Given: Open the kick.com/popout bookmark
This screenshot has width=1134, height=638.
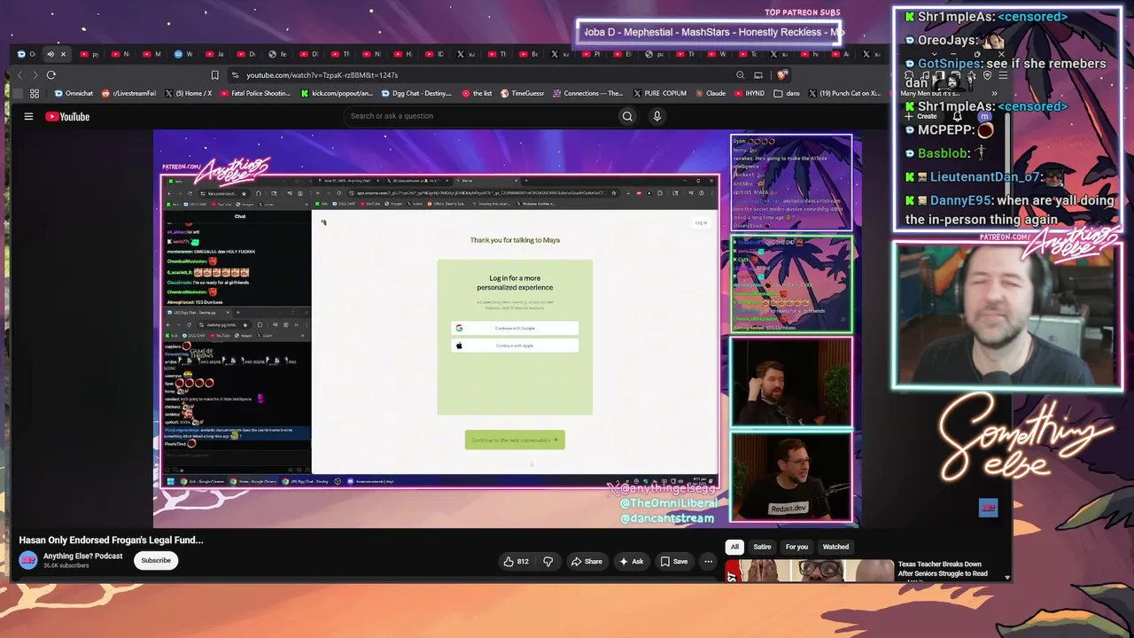Looking at the screenshot, I should 337,93.
